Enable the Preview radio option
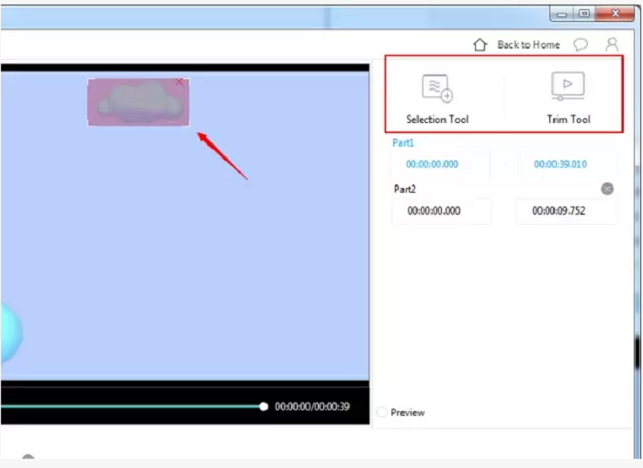 (x=382, y=412)
